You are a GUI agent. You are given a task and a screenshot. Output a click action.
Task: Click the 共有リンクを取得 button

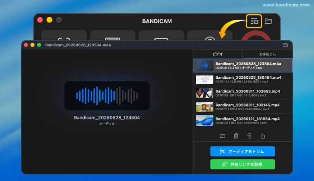point(243,164)
